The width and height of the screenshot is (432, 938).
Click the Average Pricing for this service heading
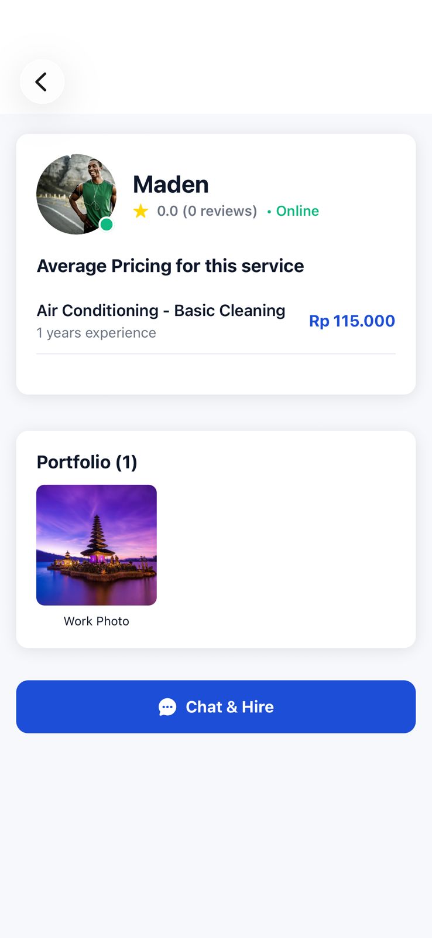(x=170, y=266)
